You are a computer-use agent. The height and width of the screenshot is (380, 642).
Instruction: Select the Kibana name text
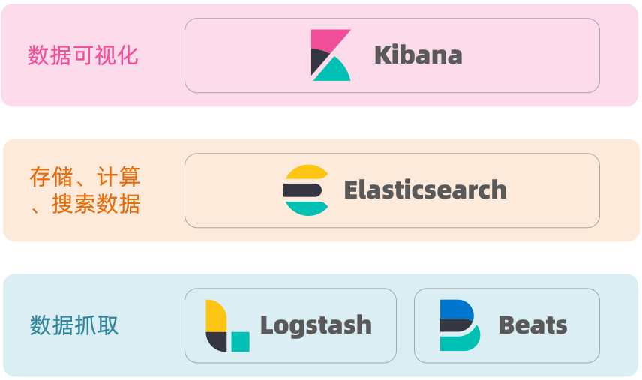pos(418,55)
